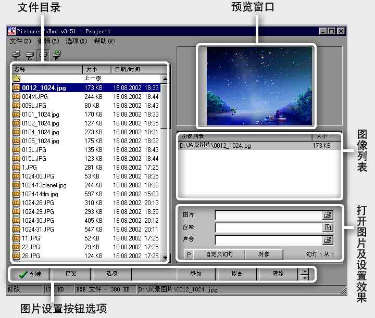Select file 1024-26.JPG
This screenshot has height=318, width=375.
86,202
